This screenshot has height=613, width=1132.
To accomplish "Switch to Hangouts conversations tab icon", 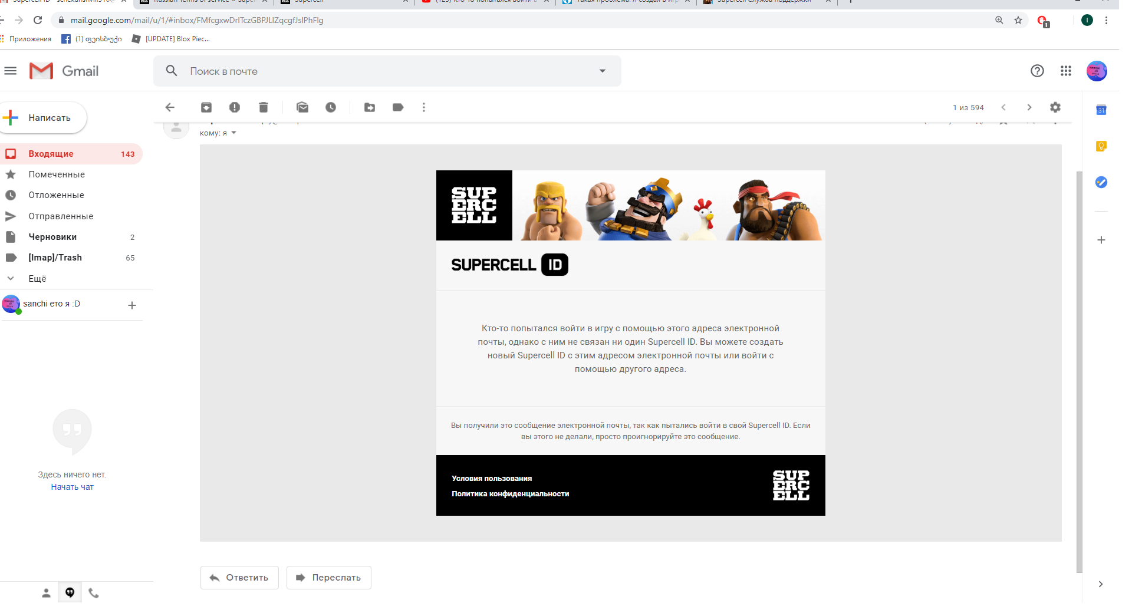I will tap(70, 593).
